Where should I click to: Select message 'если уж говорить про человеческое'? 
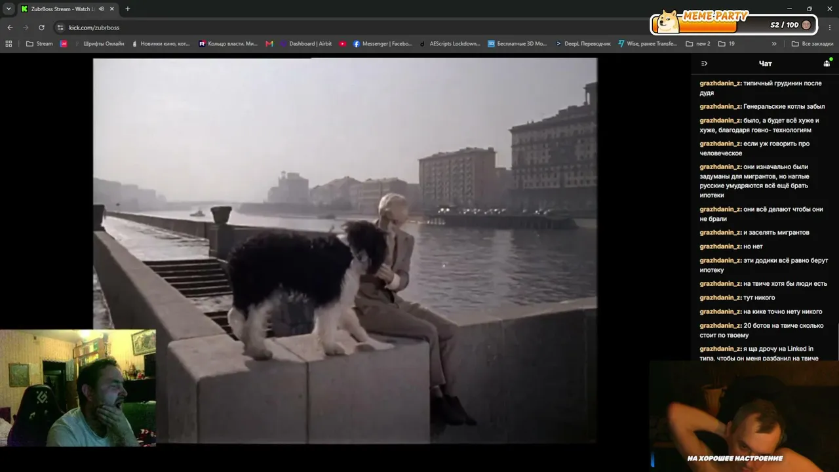[754, 148]
